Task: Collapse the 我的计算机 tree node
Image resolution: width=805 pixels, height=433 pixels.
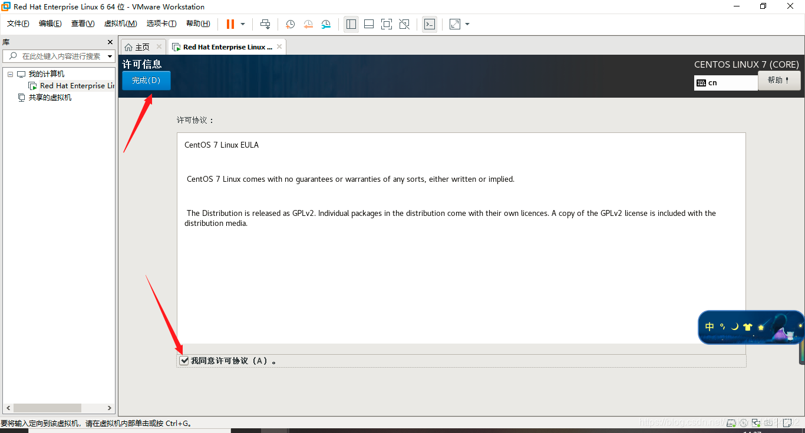Action: (x=10, y=74)
